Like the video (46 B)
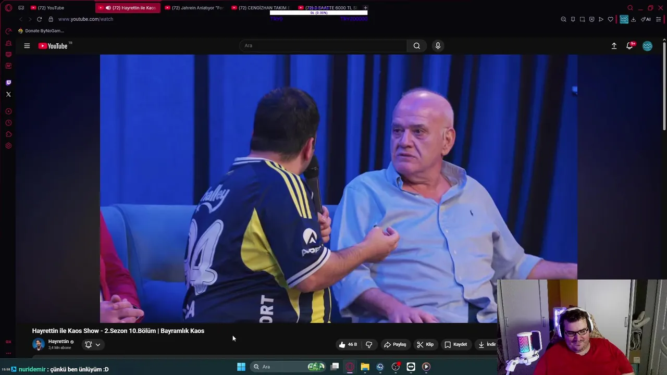 pos(348,344)
